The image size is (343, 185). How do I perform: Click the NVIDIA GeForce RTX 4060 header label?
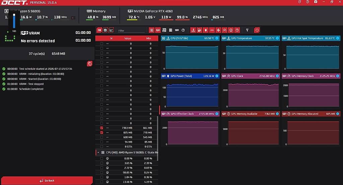(153, 11)
